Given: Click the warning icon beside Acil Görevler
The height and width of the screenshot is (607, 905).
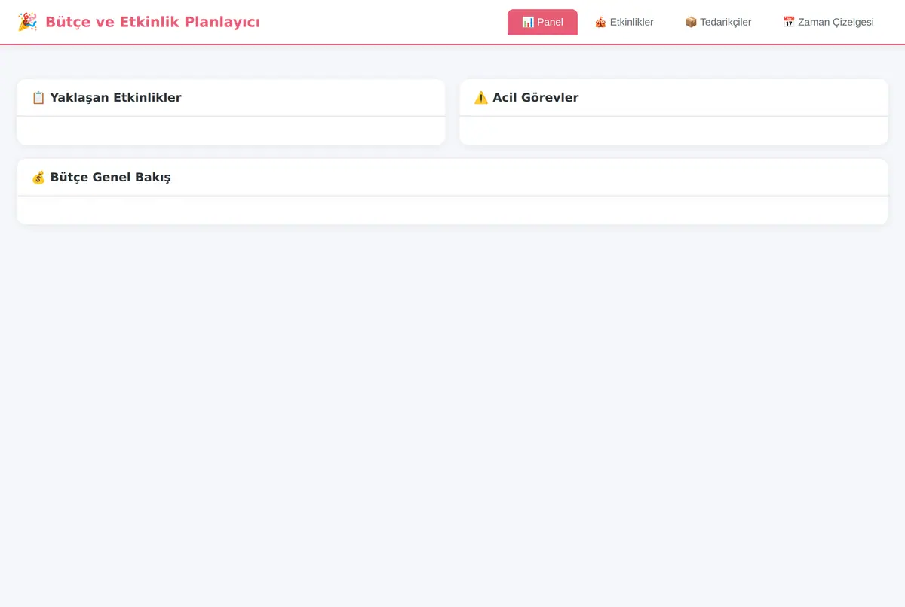Looking at the screenshot, I should pyautogui.click(x=481, y=97).
